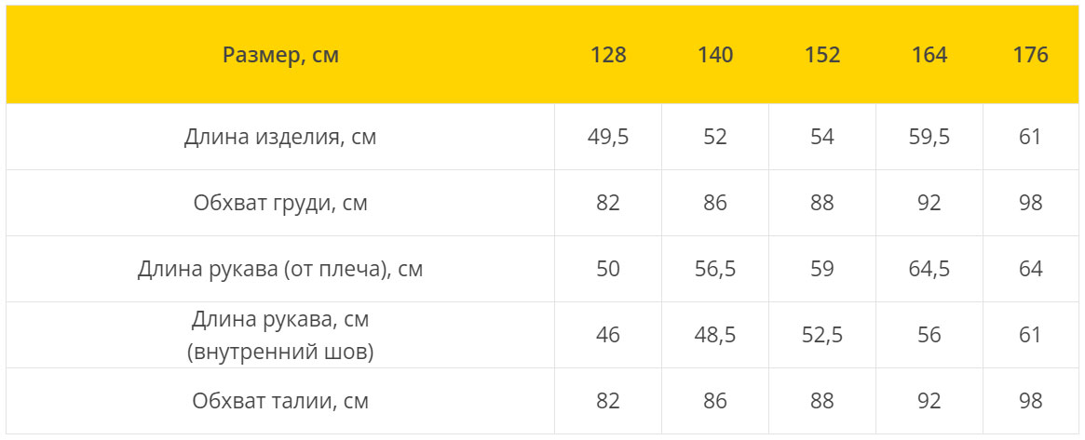The width and height of the screenshot is (1085, 440).
Task: Select the 54 product length cell
Action: tap(822, 137)
